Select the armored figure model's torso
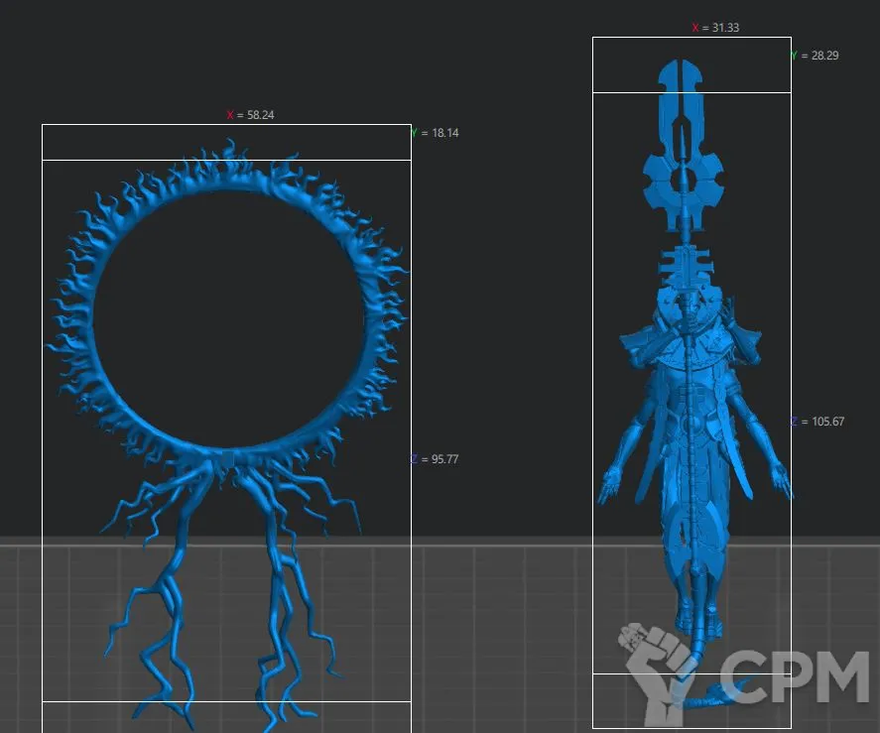The image size is (880, 733). point(691,397)
